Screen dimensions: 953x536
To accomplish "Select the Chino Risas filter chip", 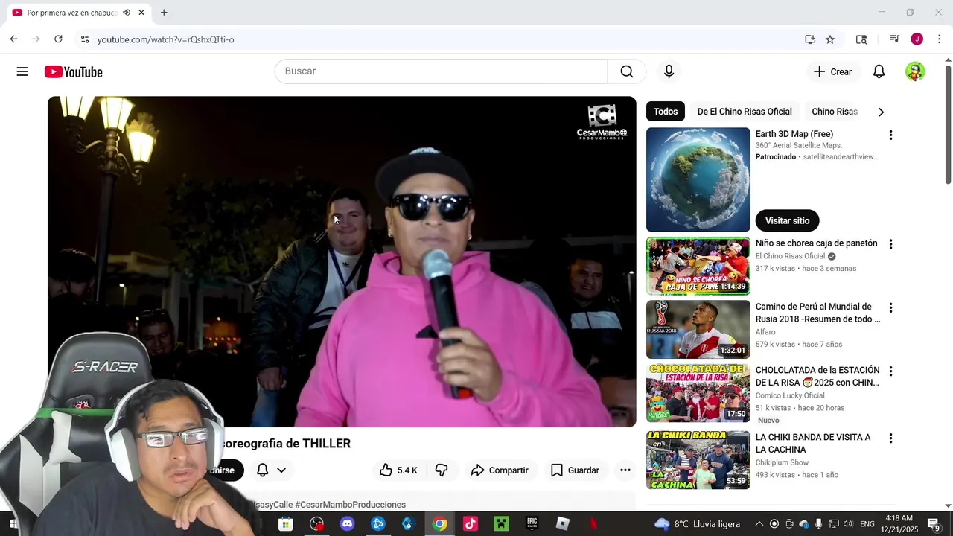I will [835, 112].
